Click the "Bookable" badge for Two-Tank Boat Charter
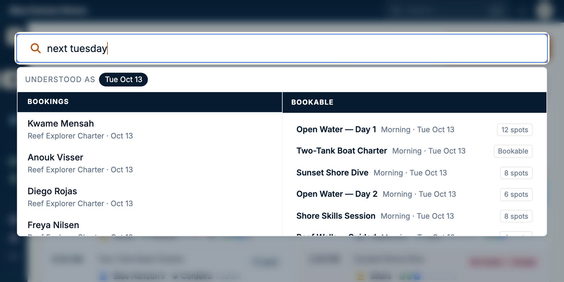Screen dimensions: 564x282 pos(513,151)
